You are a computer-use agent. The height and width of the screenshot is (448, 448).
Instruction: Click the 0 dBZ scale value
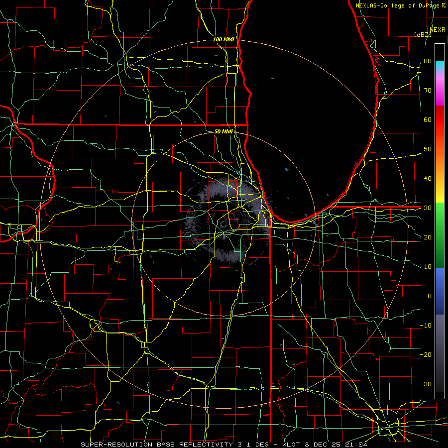pyautogui.click(x=430, y=296)
